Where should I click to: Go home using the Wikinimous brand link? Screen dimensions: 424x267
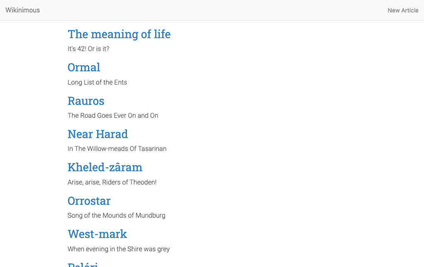click(x=23, y=10)
